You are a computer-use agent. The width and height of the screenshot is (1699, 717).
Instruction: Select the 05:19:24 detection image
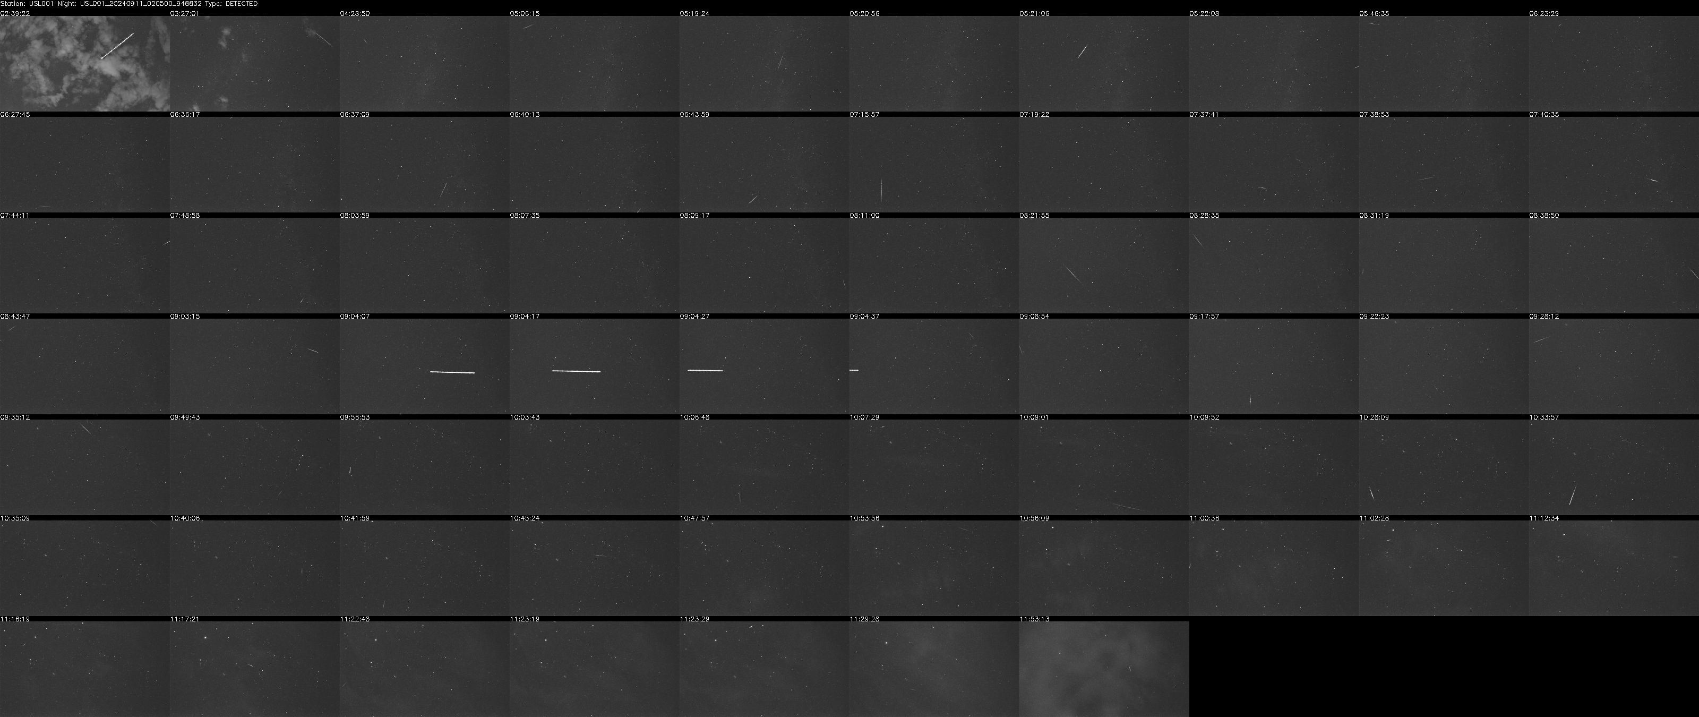point(765,63)
